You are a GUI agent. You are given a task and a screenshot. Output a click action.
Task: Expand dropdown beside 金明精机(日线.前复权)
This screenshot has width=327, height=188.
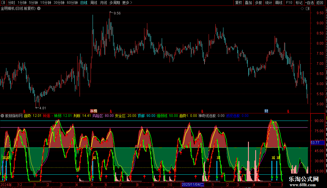tap(39, 8)
